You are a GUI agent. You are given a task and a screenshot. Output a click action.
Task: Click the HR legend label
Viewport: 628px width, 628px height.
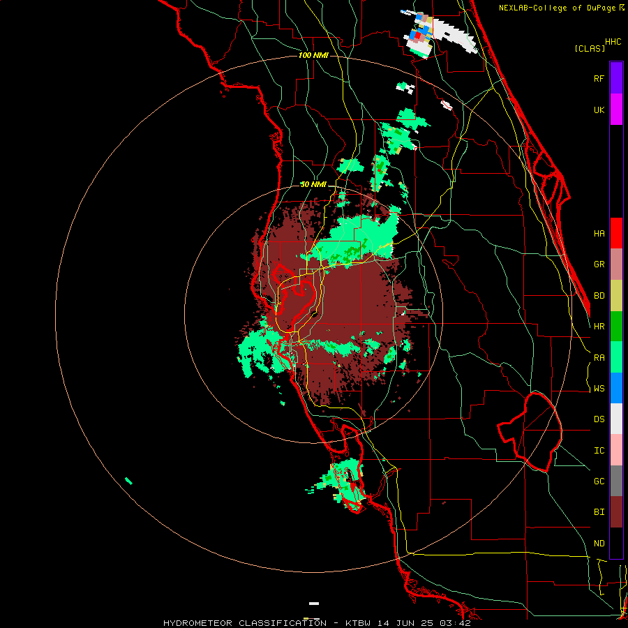pyautogui.click(x=599, y=327)
